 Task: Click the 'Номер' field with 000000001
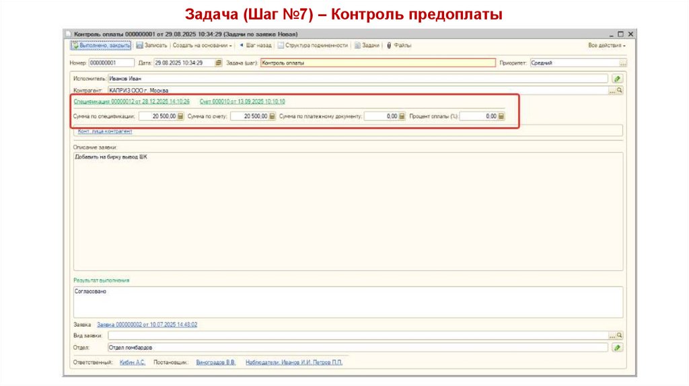(112, 63)
